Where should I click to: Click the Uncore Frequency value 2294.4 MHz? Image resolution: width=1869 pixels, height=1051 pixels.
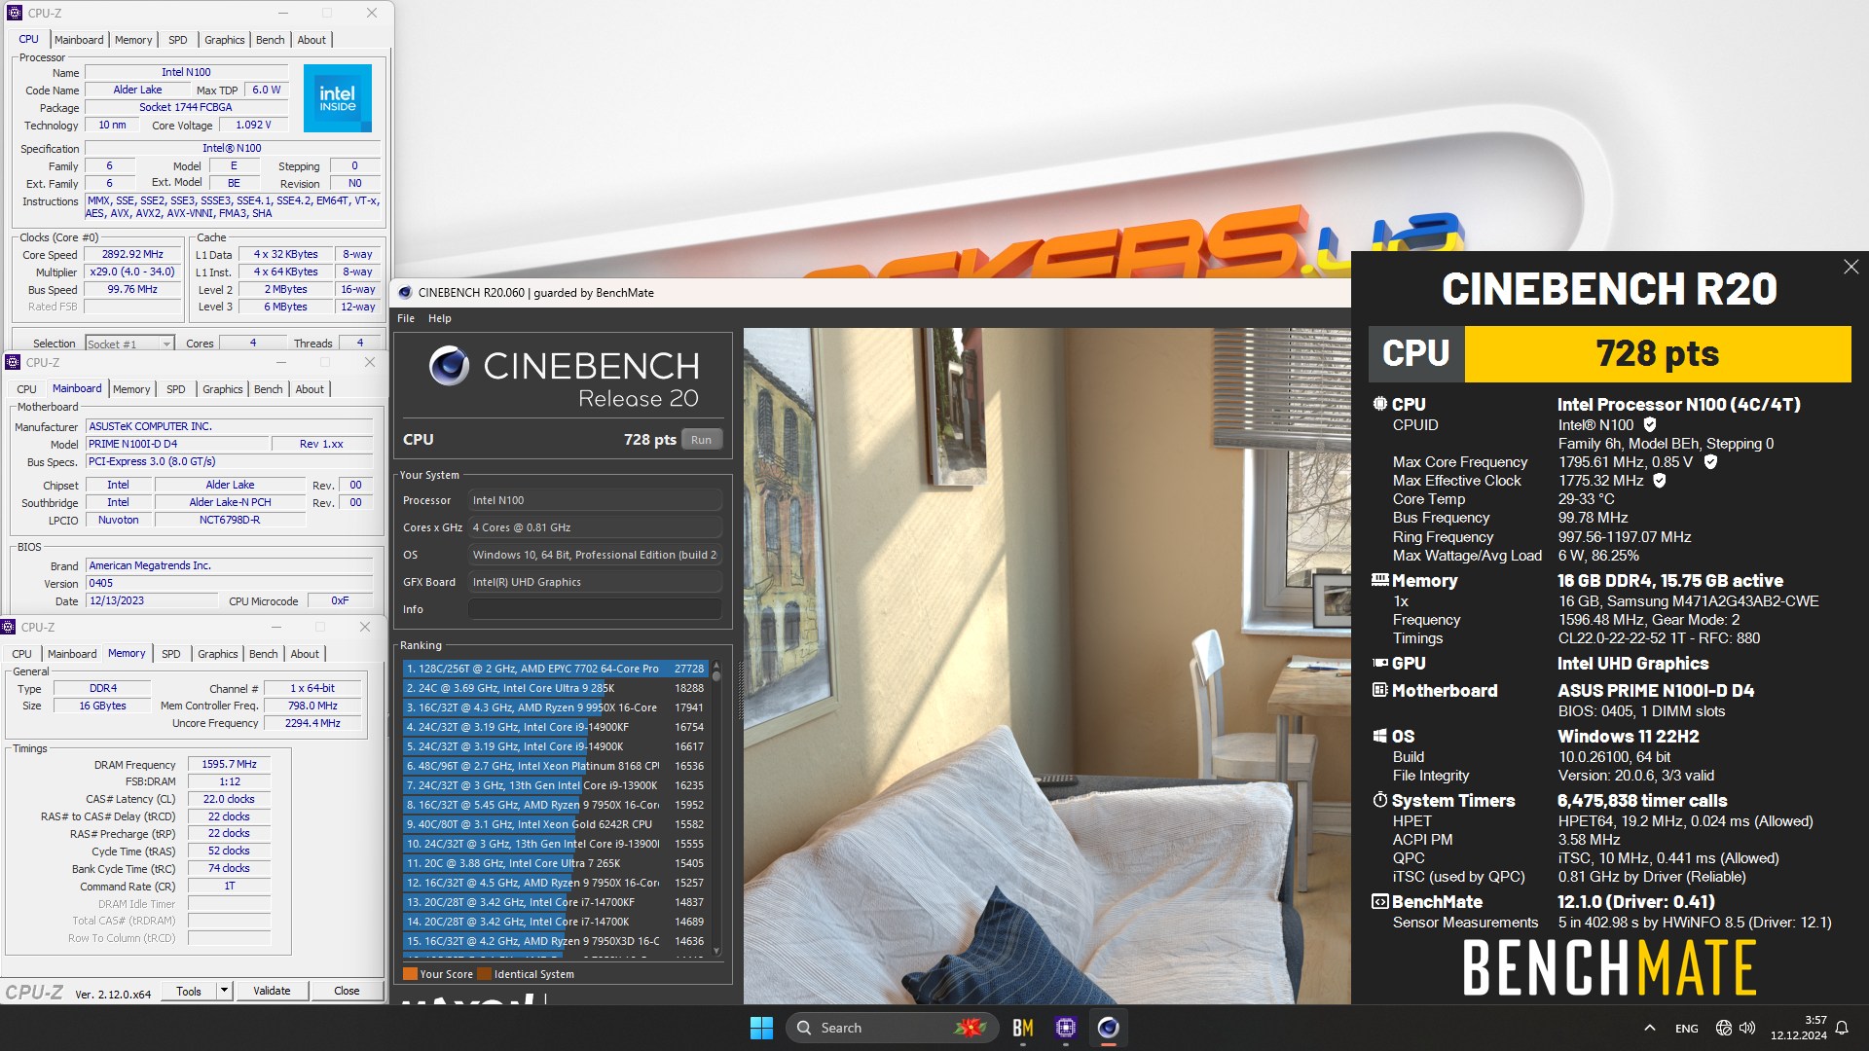(312, 723)
